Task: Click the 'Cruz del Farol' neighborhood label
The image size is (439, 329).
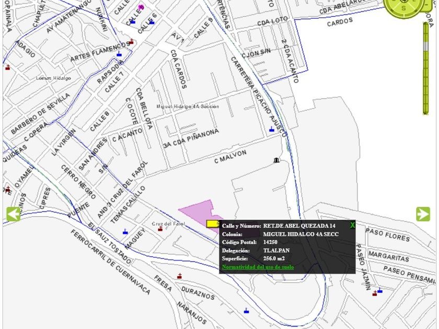Action: click(168, 224)
